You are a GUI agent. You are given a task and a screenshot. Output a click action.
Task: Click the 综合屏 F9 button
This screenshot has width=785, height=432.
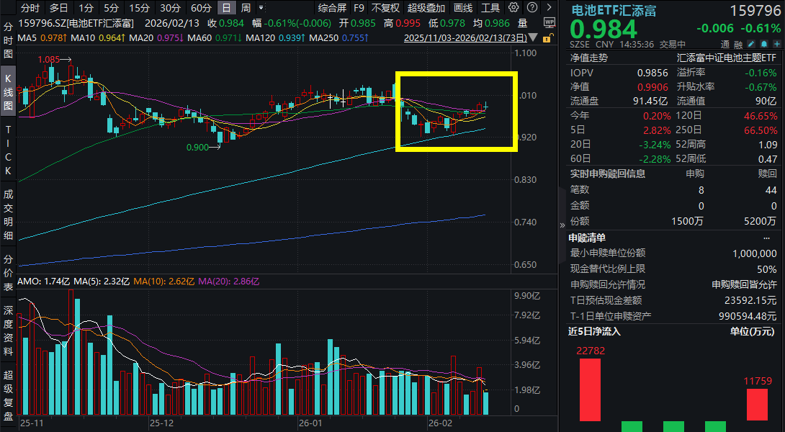(x=331, y=7)
